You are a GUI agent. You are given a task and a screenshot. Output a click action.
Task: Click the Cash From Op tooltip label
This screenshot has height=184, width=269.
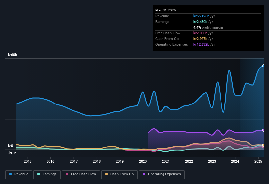pos(167,39)
